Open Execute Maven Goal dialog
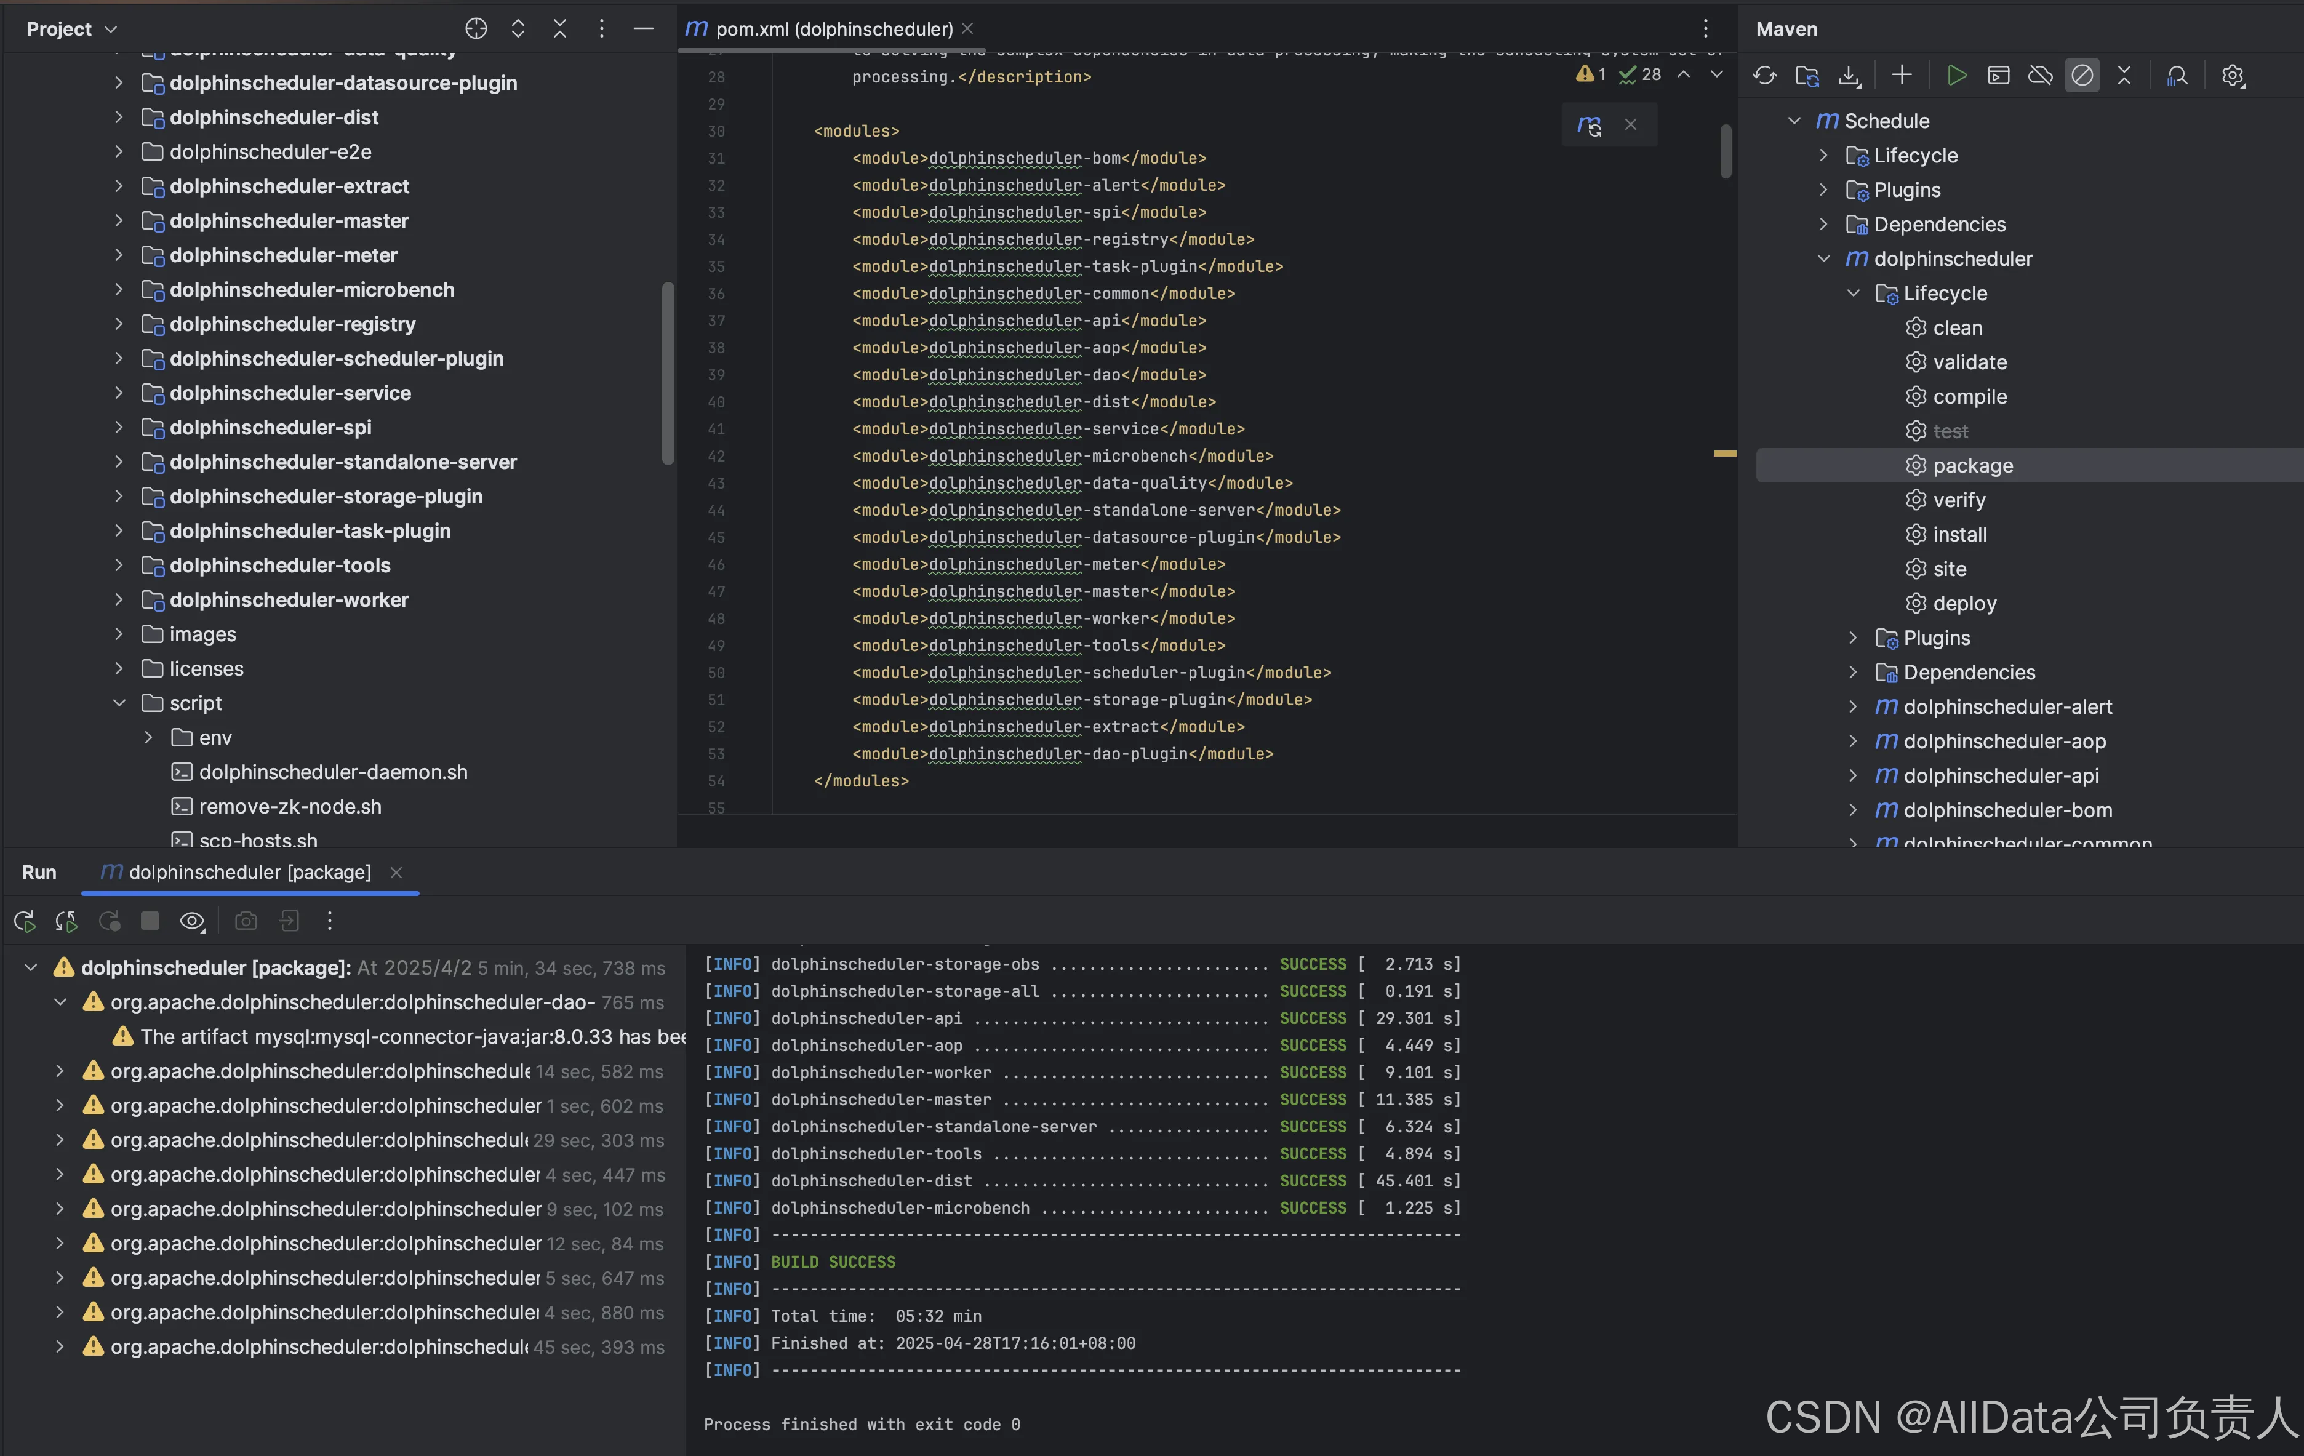The width and height of the screenshot is (2304, 1456). pyautogui.click(x=1998, y=76)
